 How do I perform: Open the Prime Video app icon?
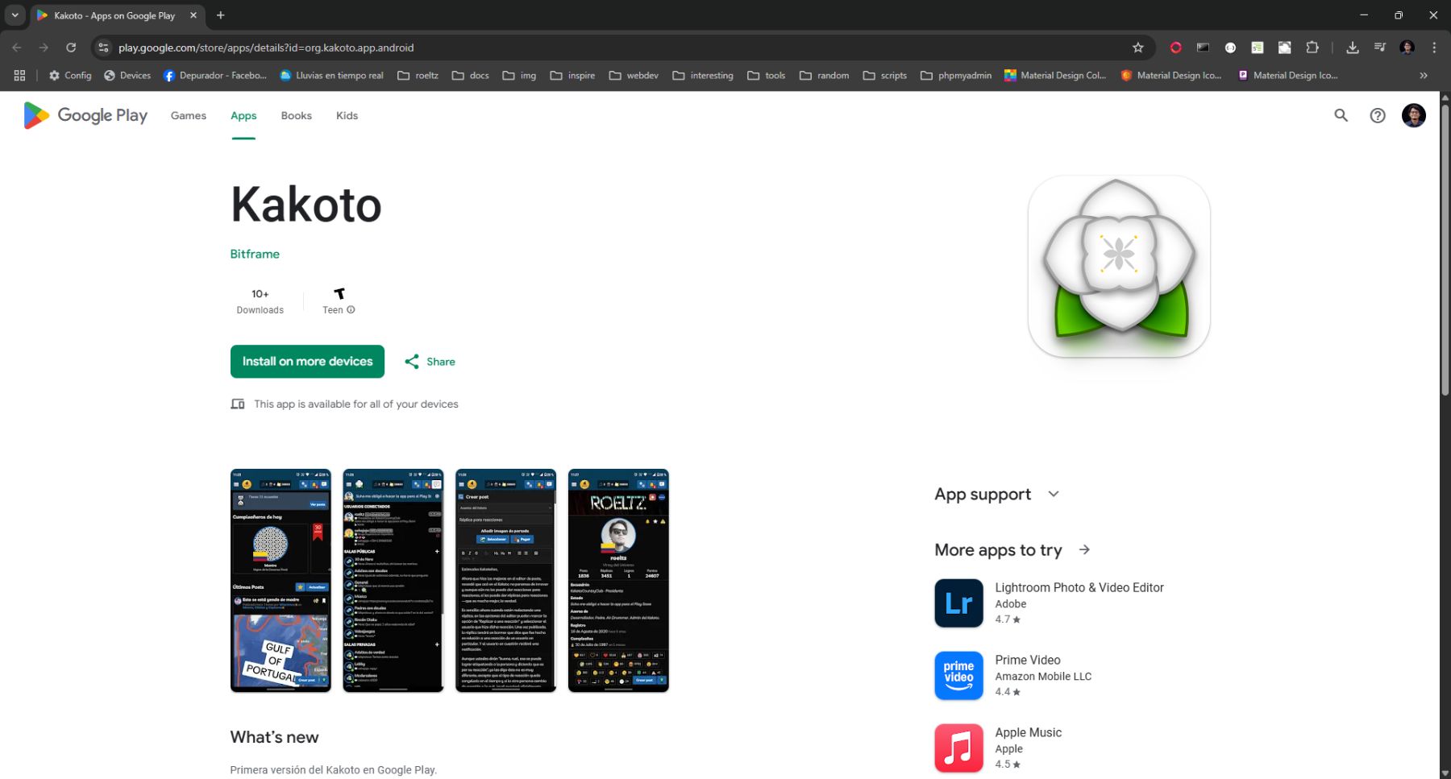tap(958, 676)
